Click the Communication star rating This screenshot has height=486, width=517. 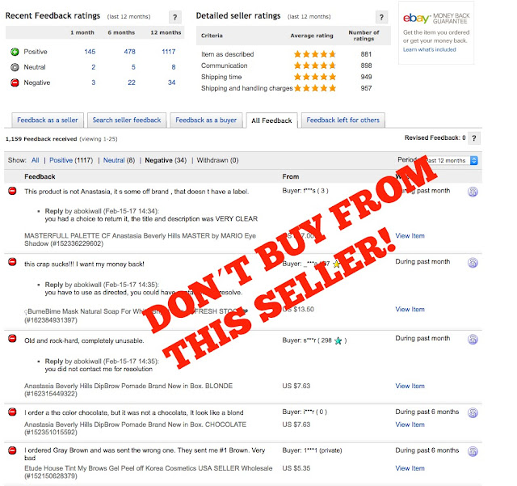point(315,66)
